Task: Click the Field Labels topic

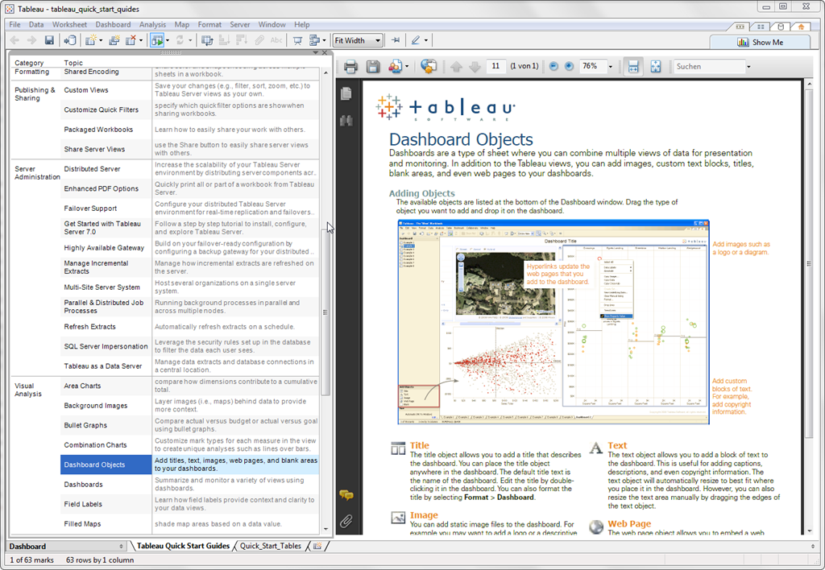Action: coord(83,504)
